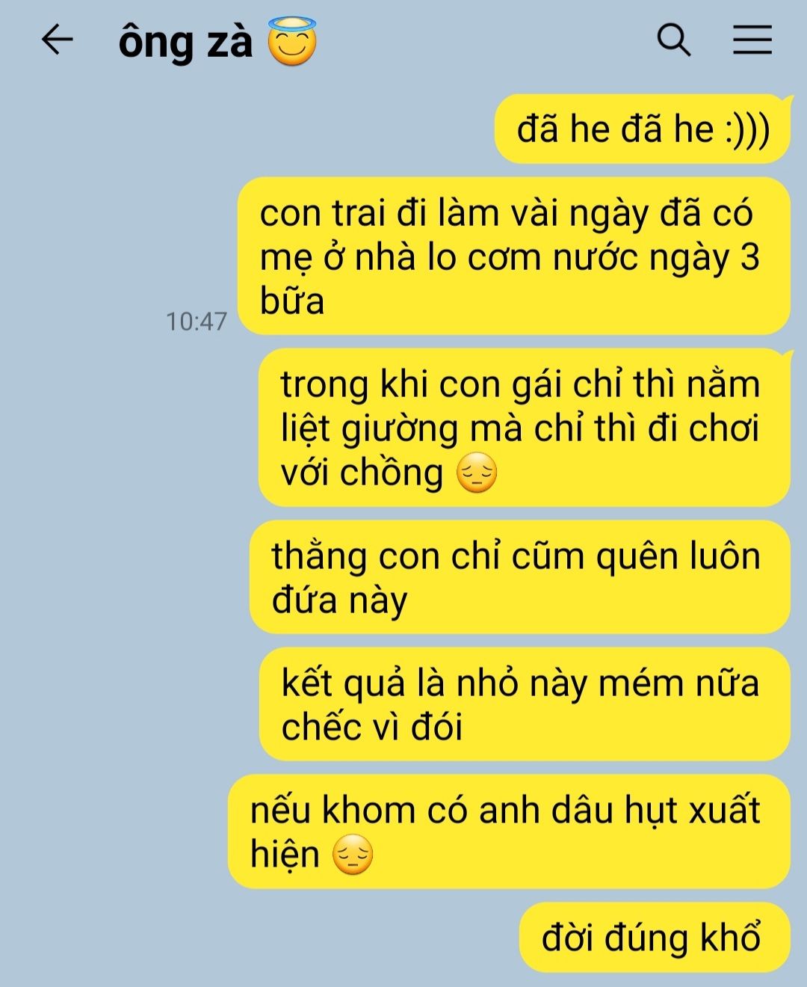Tap 'liệt giường' text line in bubble

coord(370,429)
